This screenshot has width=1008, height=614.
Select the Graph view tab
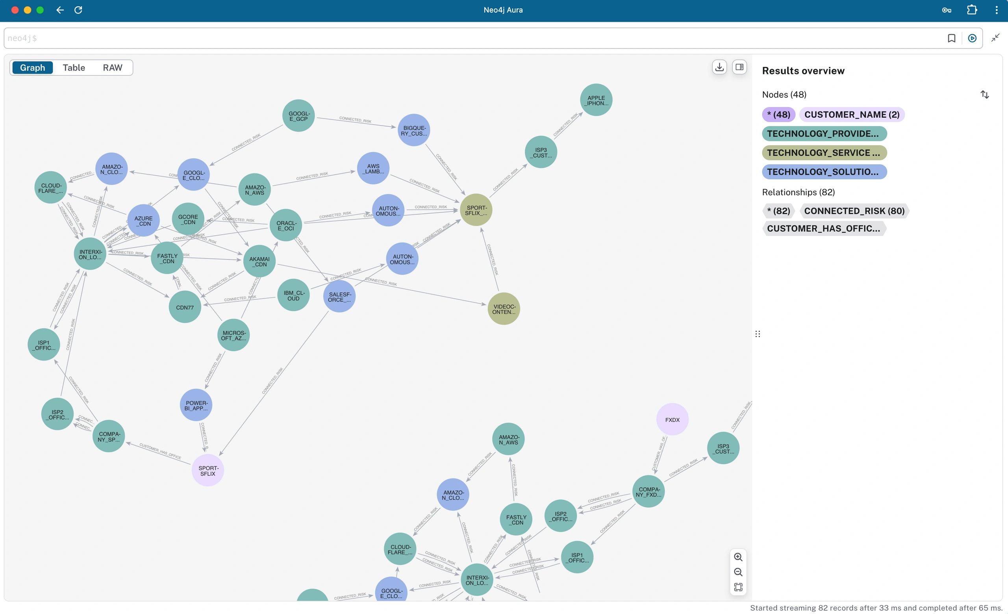[32, 67]
